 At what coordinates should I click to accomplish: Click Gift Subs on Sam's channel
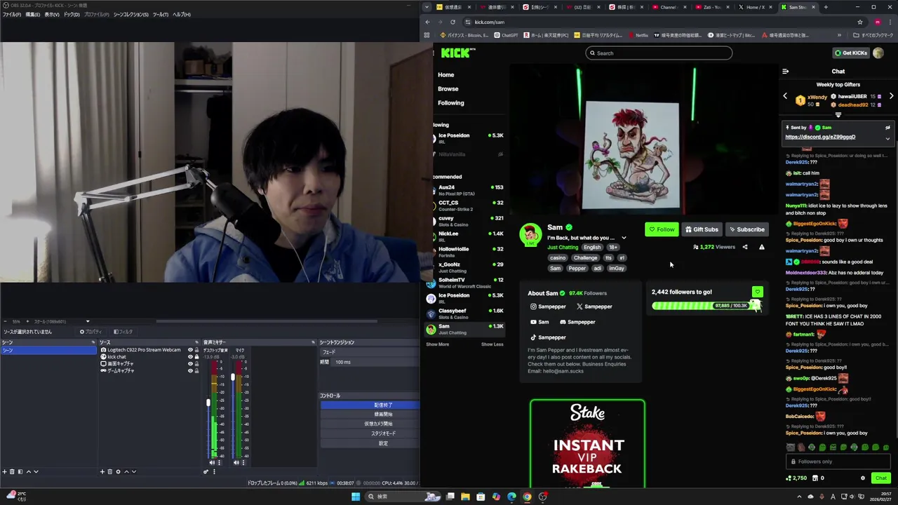pyautogui.click(x=702, y=229)
